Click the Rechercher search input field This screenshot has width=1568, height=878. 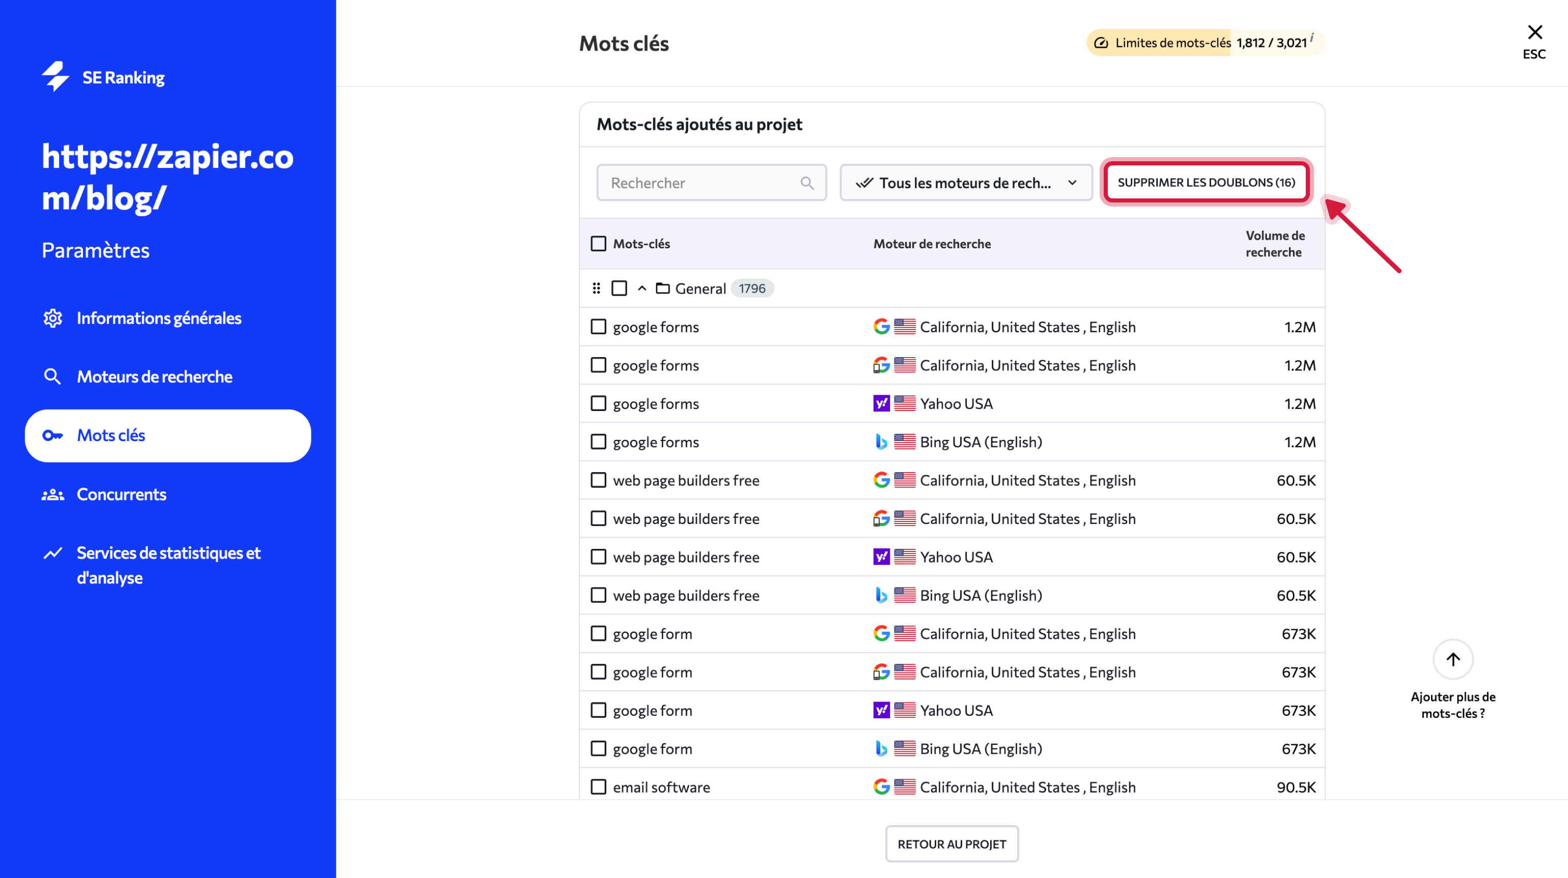pyautogui.click(x=712, y=183)
